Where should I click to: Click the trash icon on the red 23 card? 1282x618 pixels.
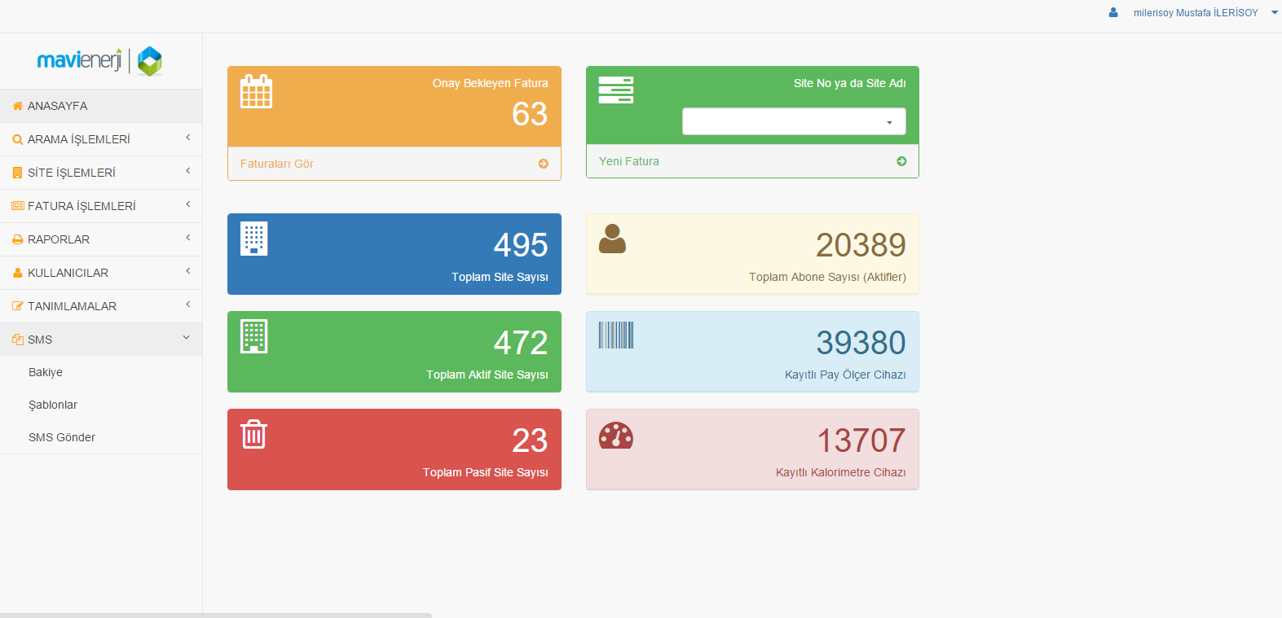pyautogui.click(x=254, y=434)
